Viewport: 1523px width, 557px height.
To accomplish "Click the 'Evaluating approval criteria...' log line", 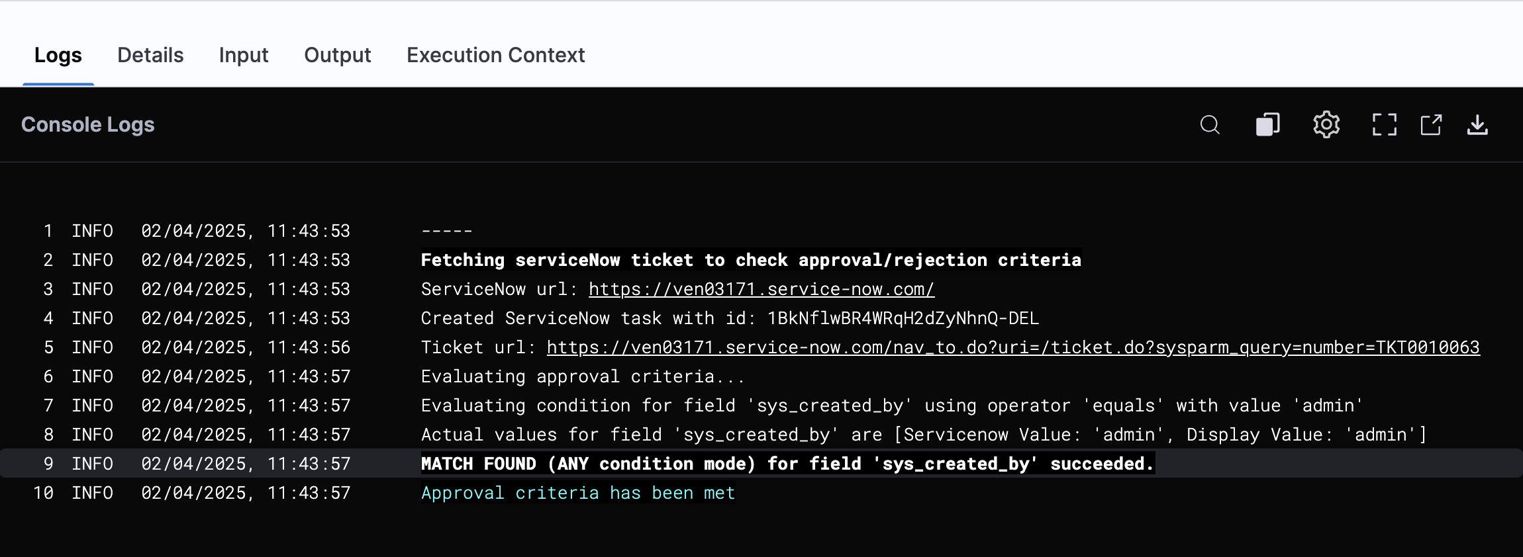I will [583, 376].
